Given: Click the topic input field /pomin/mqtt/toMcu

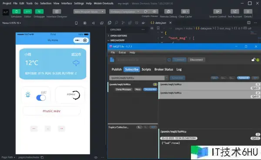Looking at the screenshot, I should coord(137,78).
